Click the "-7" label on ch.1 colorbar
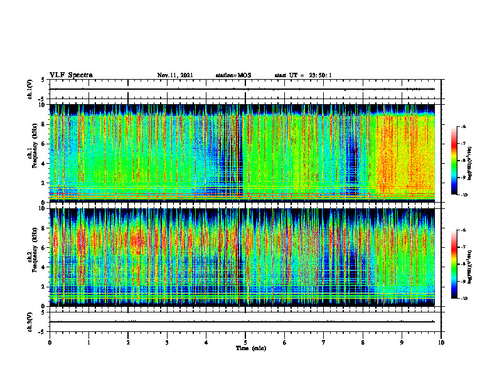Image resolution: width=497 pixels, height=384 pixels. click(463, 144)
